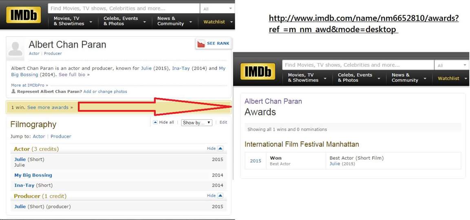Open Celebs, Events & Photos menu, right page

(x=359, y=78)
